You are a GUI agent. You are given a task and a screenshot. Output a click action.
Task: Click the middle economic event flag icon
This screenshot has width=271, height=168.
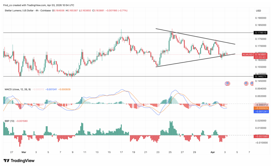click(246, 84)
